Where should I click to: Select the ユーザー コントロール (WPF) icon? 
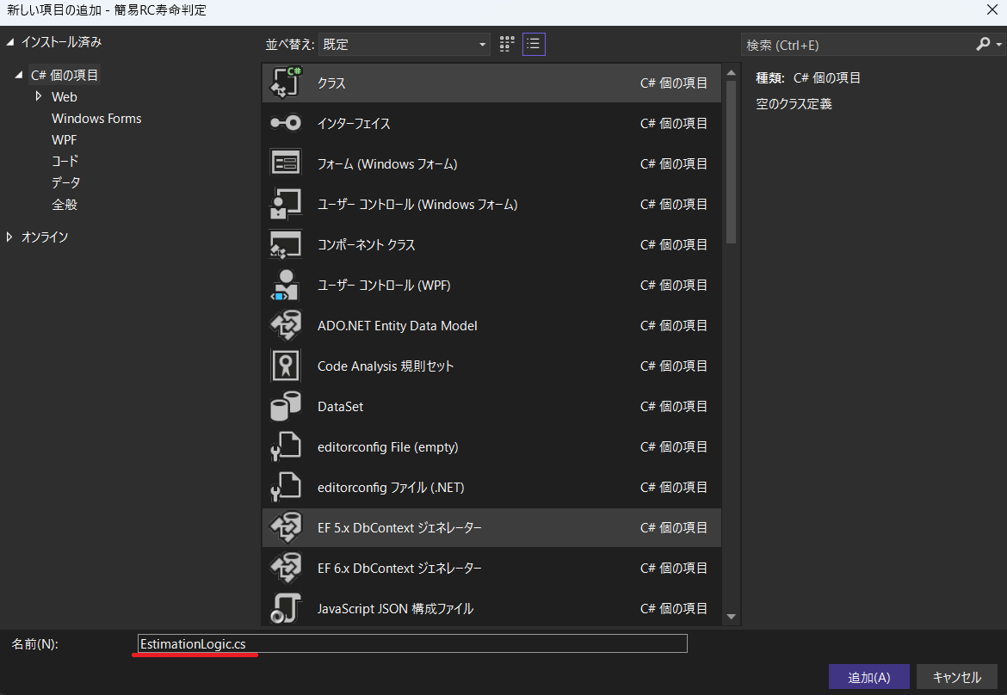click(x=286, y=285)
